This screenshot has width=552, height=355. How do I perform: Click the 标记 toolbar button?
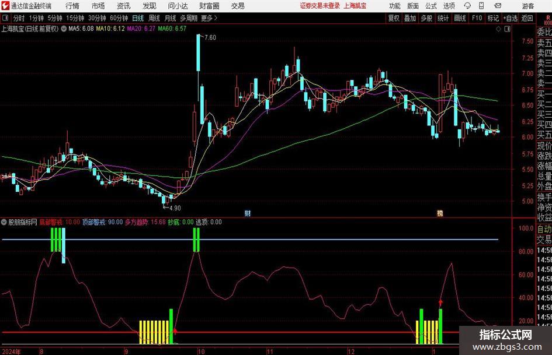click(493, 18)
